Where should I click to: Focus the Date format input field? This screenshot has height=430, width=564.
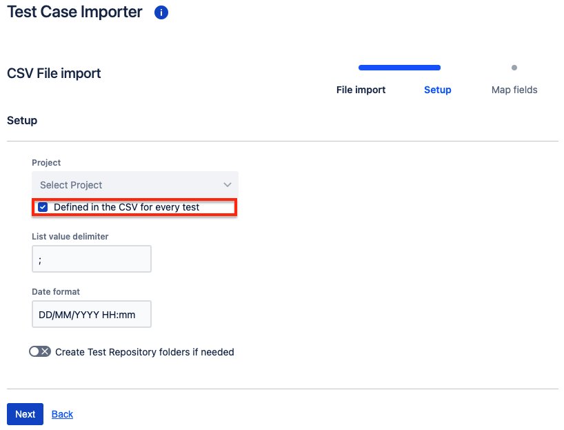point(92,314)
